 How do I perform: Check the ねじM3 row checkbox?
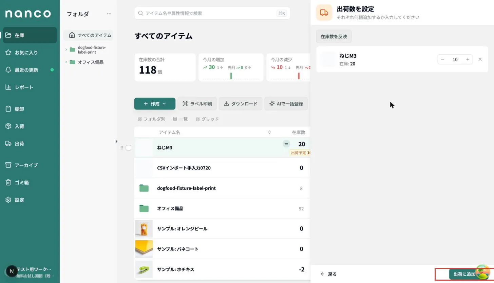coord(128,148)
